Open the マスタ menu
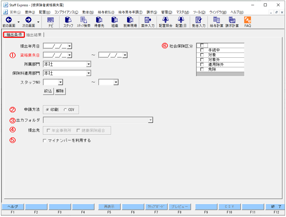Viewport: 286px width, 217px height. point(182,11)
